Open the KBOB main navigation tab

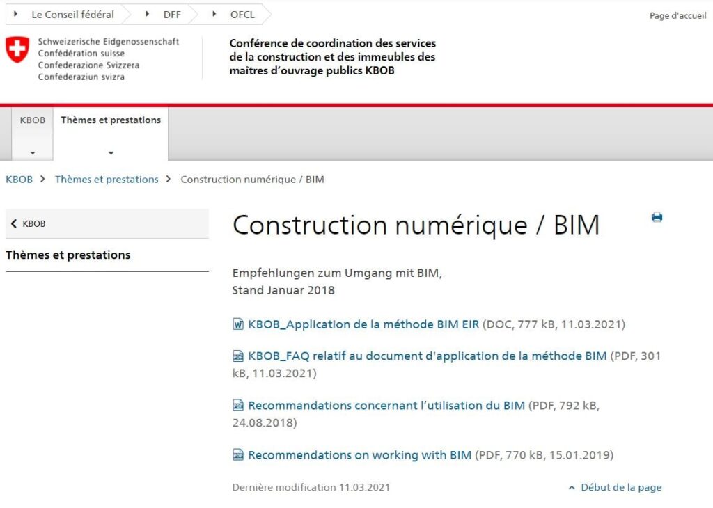32,120
